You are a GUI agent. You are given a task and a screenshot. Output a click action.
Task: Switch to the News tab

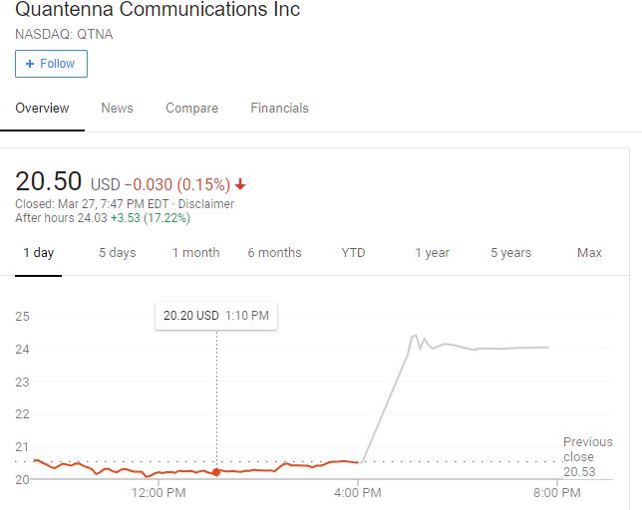click(117, 109)
